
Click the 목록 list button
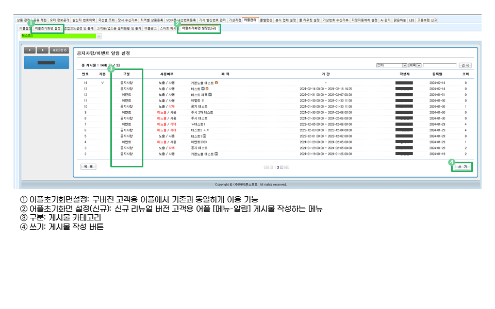coord(88,167)
